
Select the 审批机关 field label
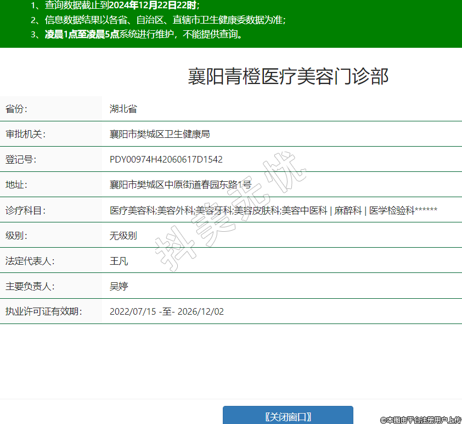(25, 134)
